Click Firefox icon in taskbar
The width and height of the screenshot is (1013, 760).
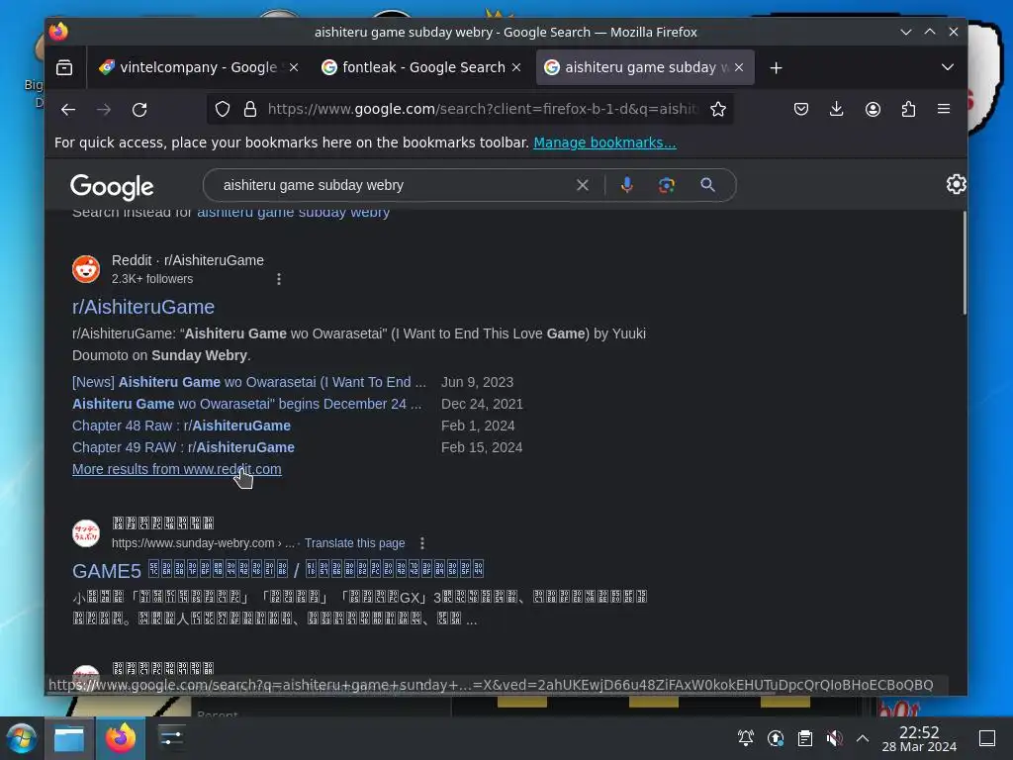(x=121, y=738)
